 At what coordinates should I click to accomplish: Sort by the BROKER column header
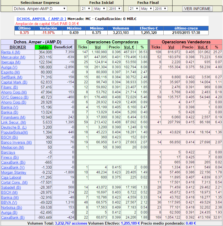18,47
